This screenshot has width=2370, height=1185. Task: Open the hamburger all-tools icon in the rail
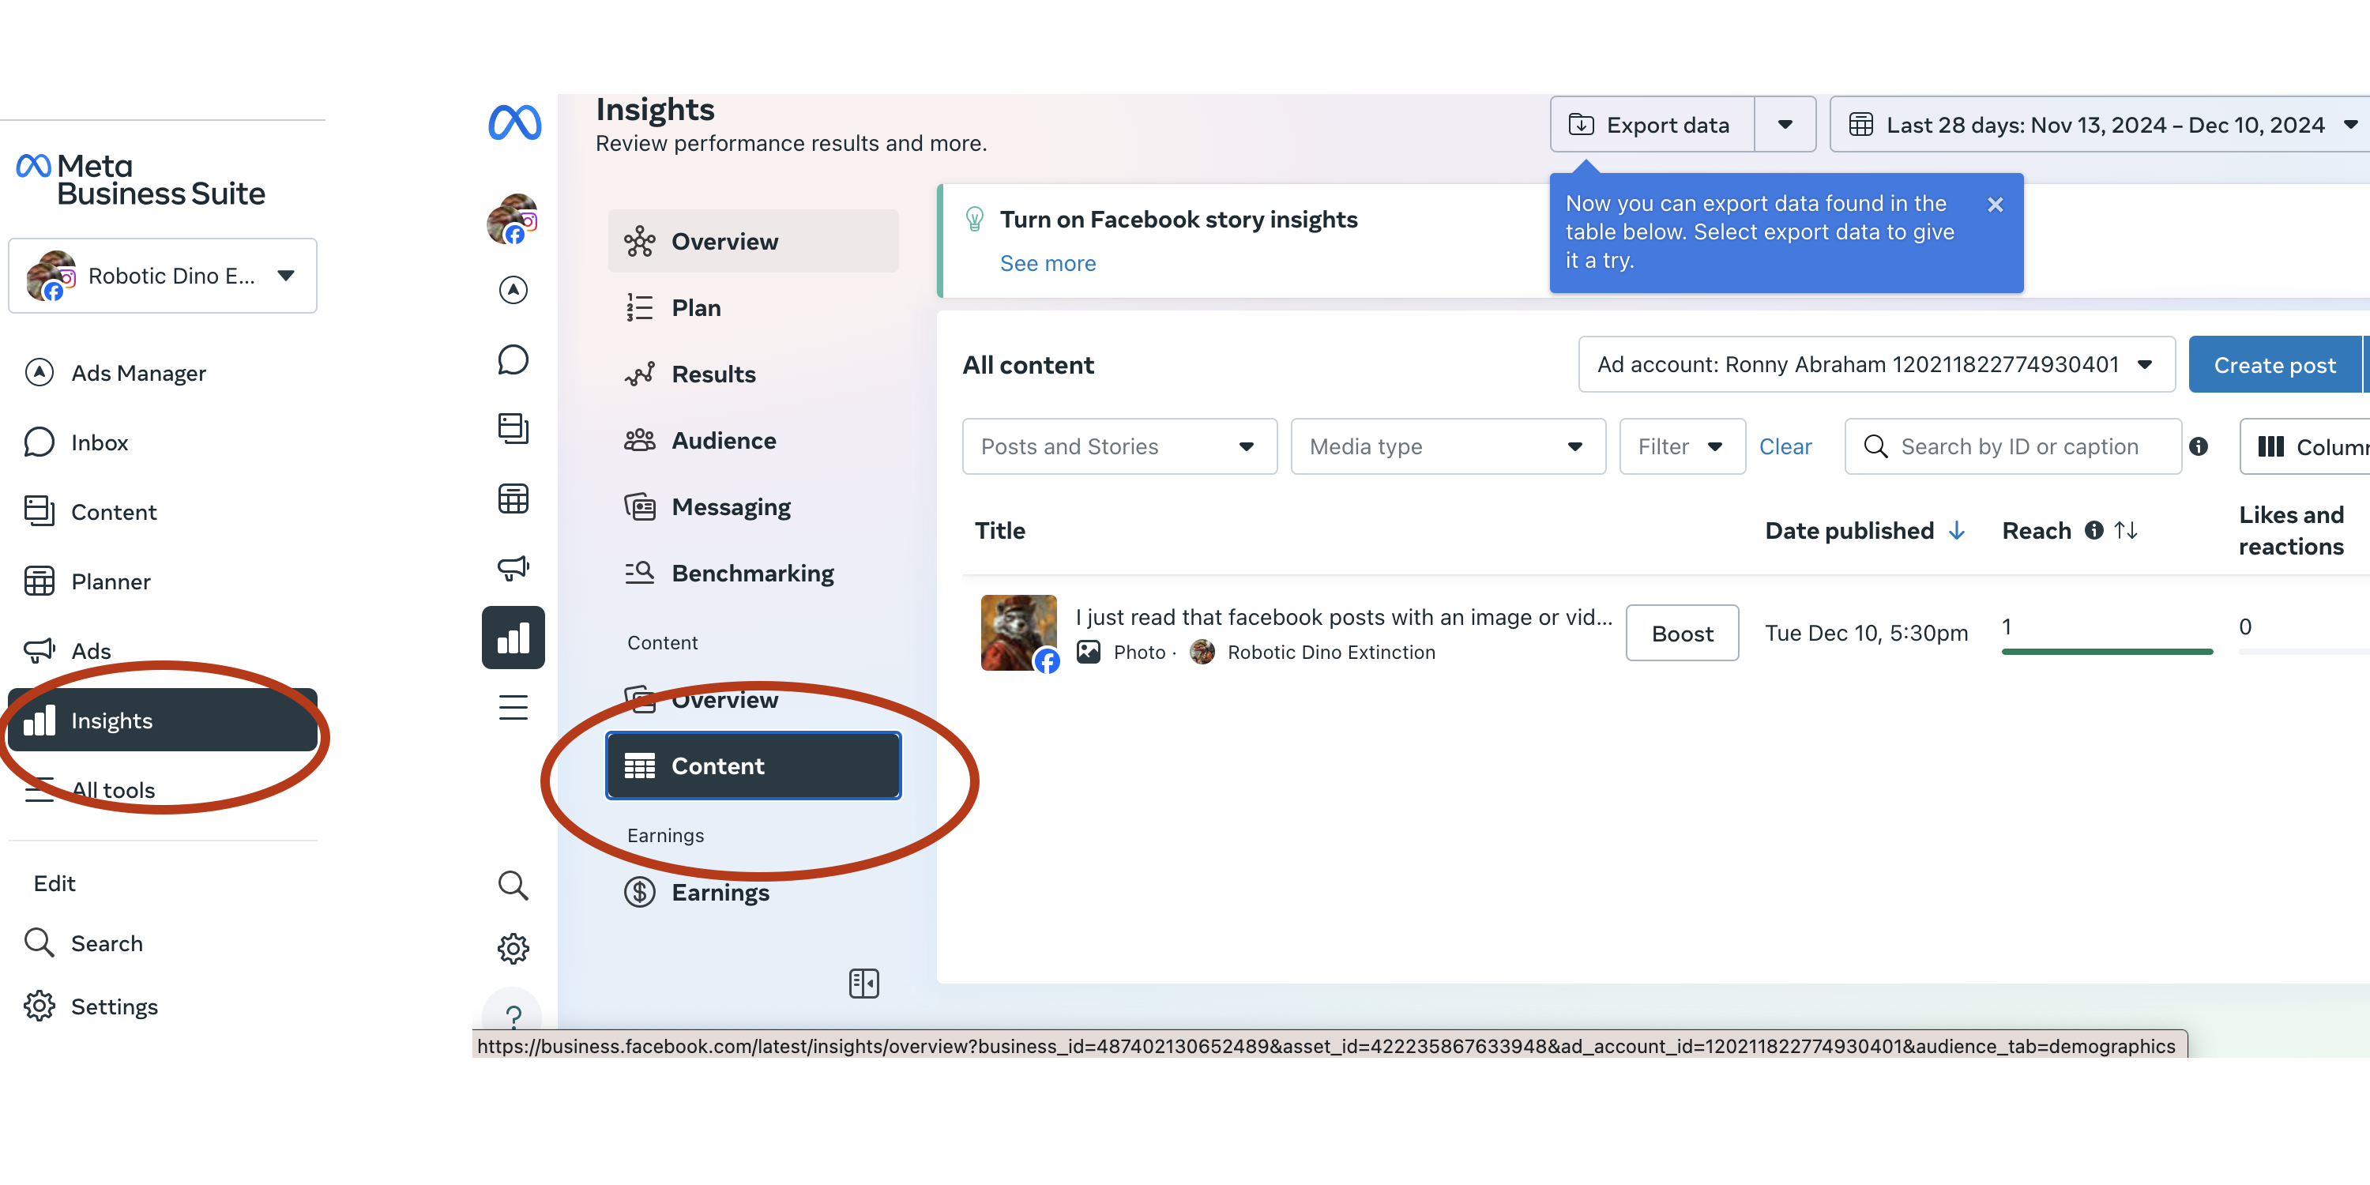click(513, 708)
